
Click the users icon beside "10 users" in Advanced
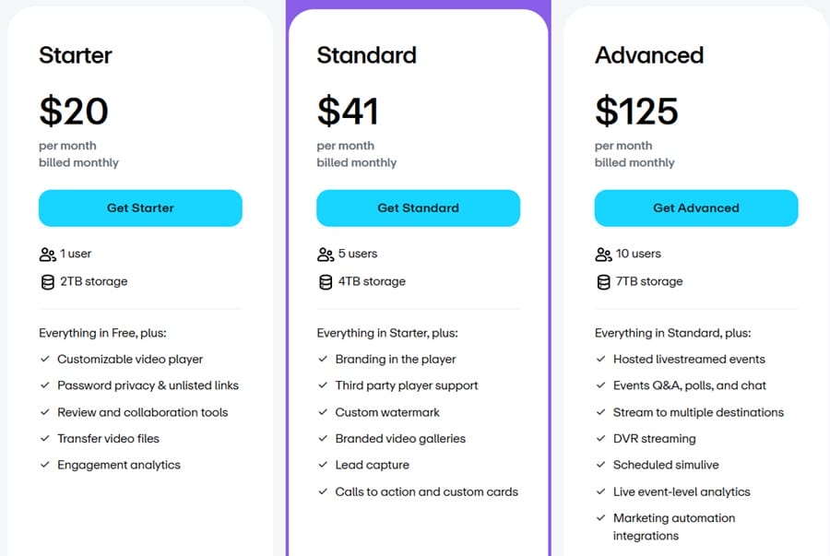603,254
